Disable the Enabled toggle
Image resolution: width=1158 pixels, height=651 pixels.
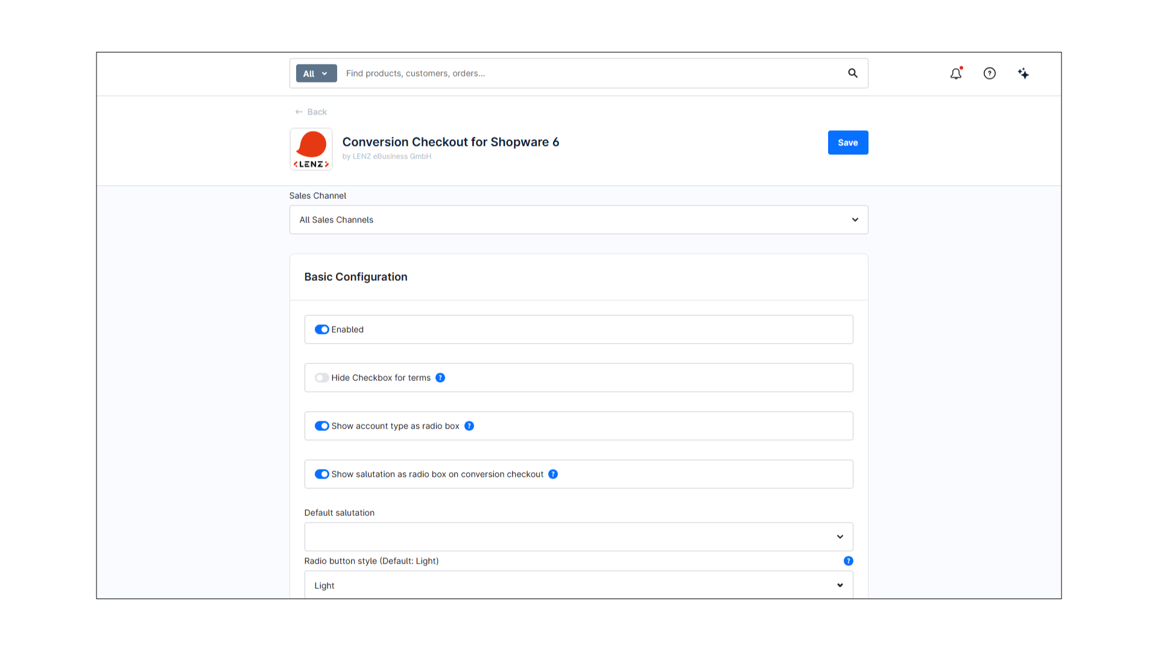(x=321, y=329)
